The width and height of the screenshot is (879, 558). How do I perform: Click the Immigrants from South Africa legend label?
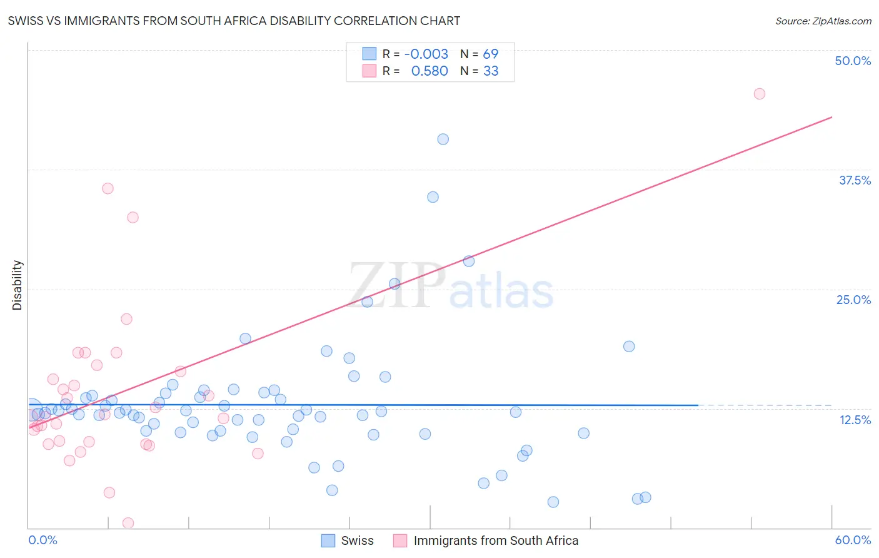coord(496,540)
